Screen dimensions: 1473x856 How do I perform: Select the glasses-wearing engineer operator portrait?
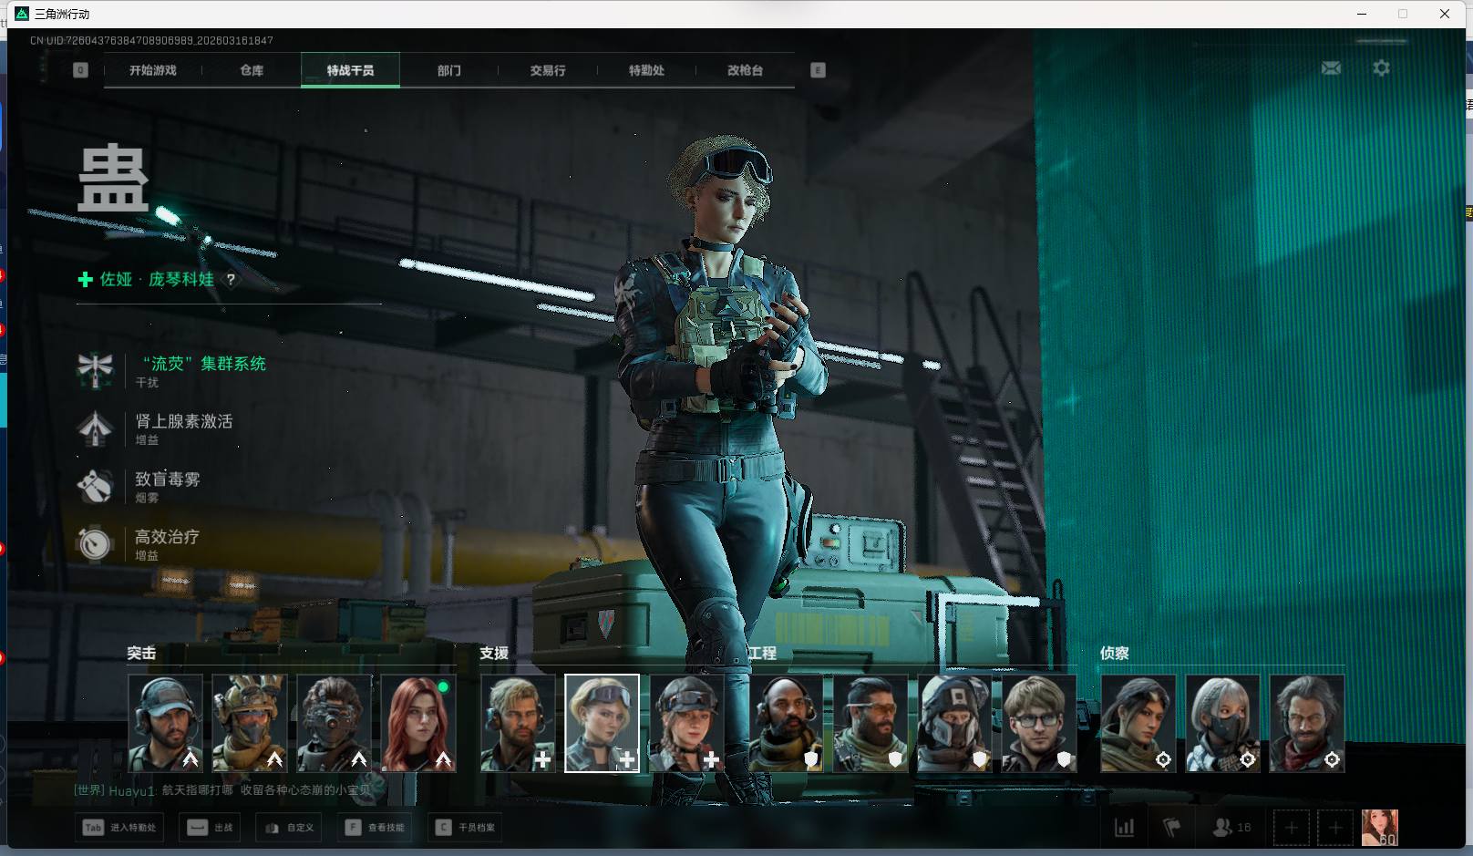point(1039,724)
